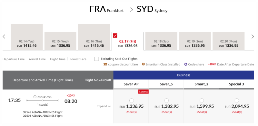Viewport: 258px width, 126px height.
Task: Click the Smartium Class Installed icon
Action: point(143,64)
